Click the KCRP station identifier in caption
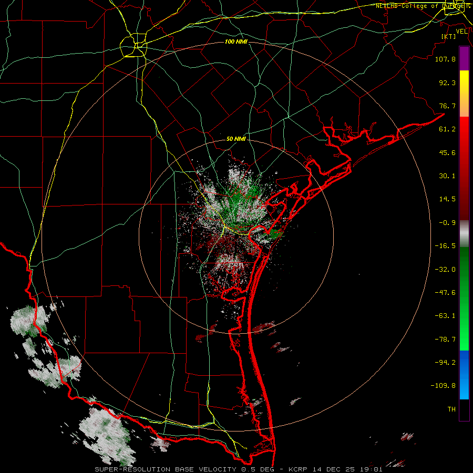Screen dimensions: 473x473 [x=299, y=469]
